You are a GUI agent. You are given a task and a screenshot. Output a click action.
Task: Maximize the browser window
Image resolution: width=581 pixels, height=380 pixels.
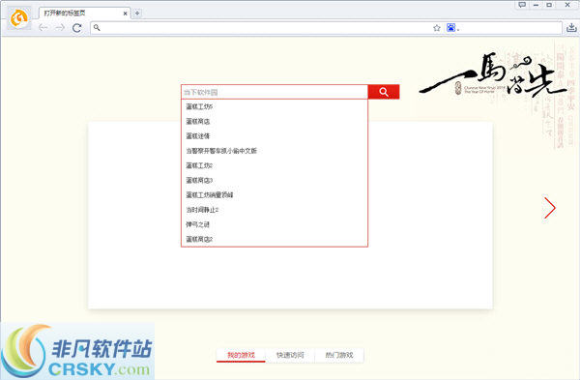(x=549, y=5)
